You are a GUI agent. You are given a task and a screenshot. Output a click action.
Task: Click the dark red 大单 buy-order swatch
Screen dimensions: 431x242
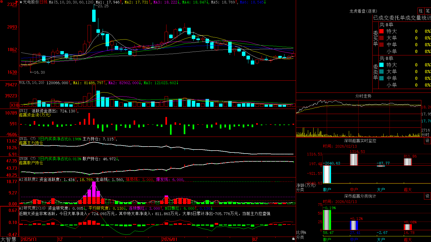coord(381,38)
